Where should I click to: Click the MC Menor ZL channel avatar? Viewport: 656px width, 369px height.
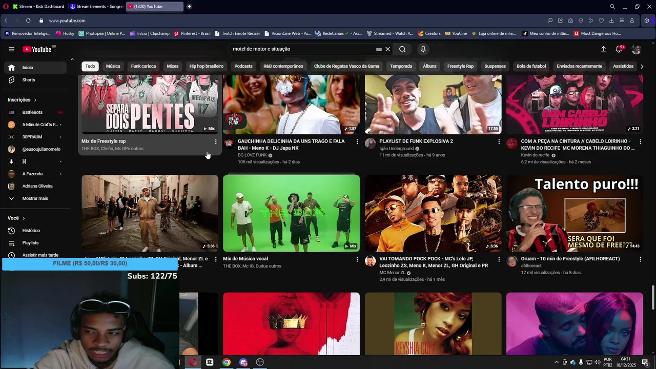click(370, 261)
